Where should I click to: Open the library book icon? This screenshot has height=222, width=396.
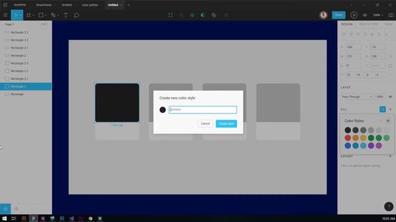[390, 15]
